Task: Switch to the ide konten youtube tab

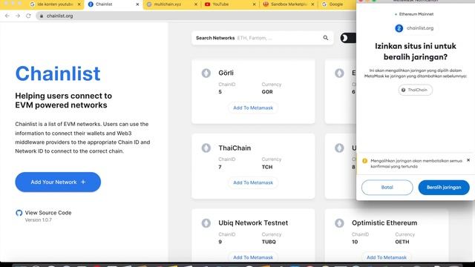Action: [x=55, y=4]
